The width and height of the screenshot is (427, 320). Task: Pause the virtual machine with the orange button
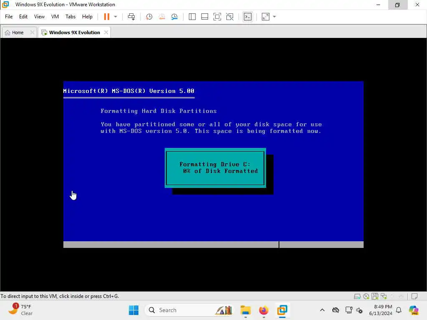(x=106, y=17)
